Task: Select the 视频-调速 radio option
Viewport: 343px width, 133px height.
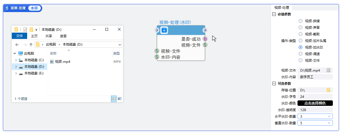Action: (x=301, y=54)
